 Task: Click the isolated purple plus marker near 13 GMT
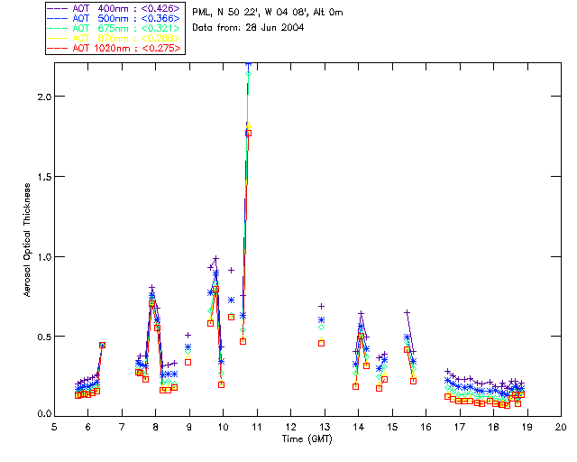321,308
